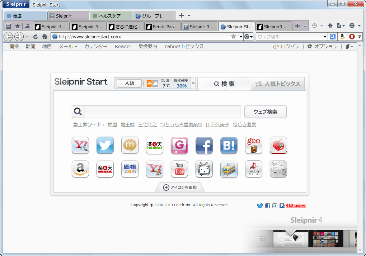Open the livedoor ニュース icon

(x=253, y=169)
